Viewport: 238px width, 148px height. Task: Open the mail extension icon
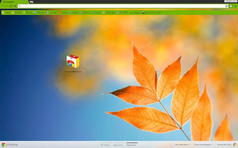click(231, 6)
